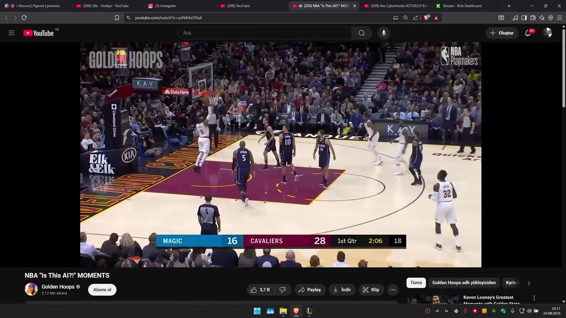
Task: Open the Kevon Looney's Greatest Moments video
Action: [491, 300]
